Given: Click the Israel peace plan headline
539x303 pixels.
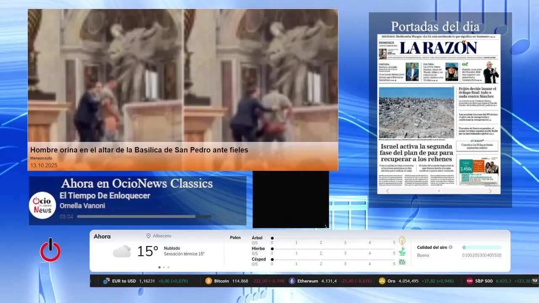Looking at the screenshot, I should 416,153.
